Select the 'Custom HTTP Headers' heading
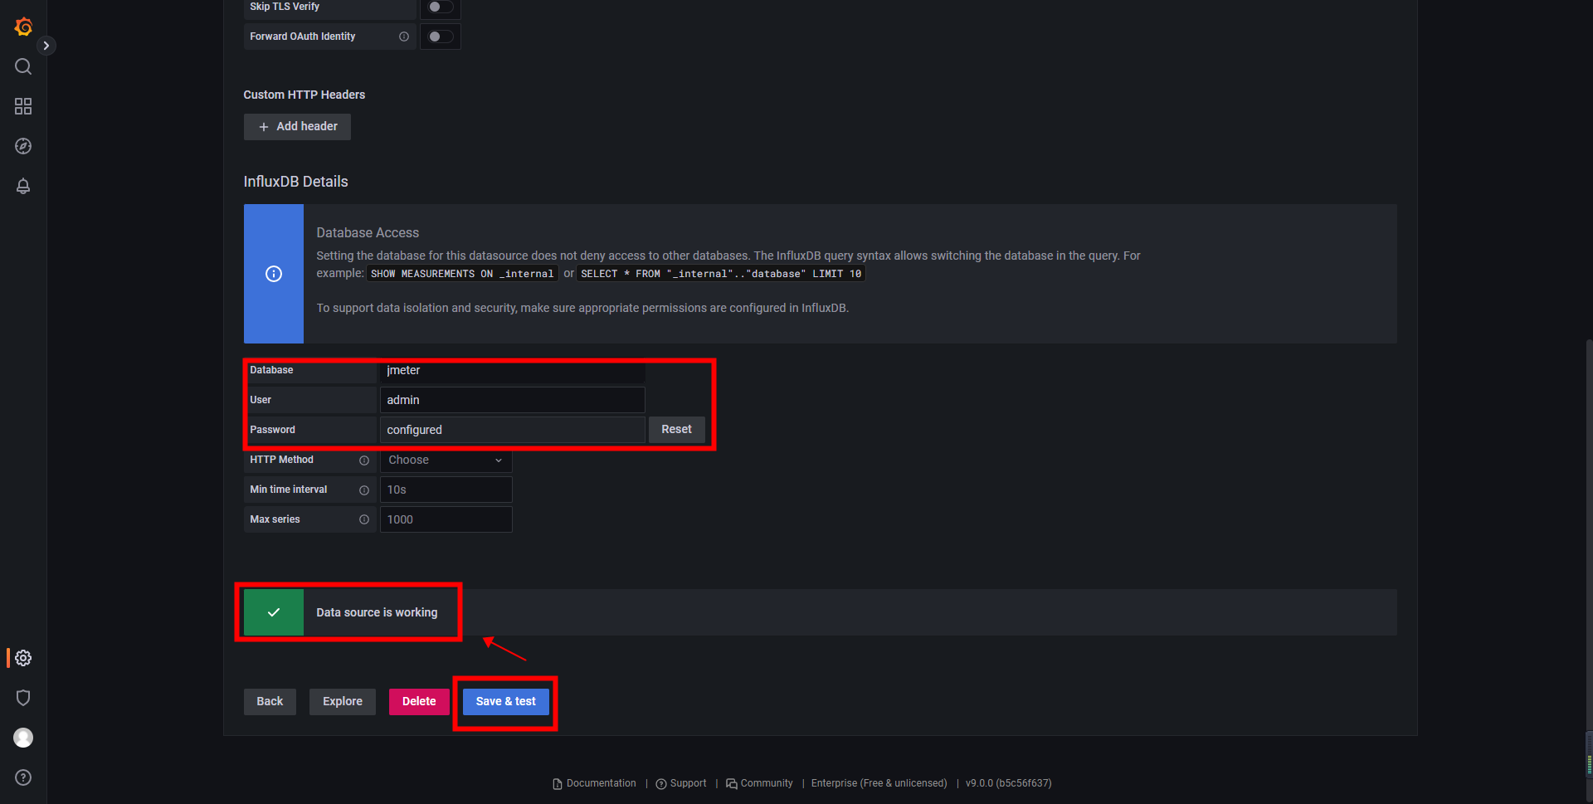Viewport: 1593px width, 804px height. pyautogui.click(x=304, y=95)
